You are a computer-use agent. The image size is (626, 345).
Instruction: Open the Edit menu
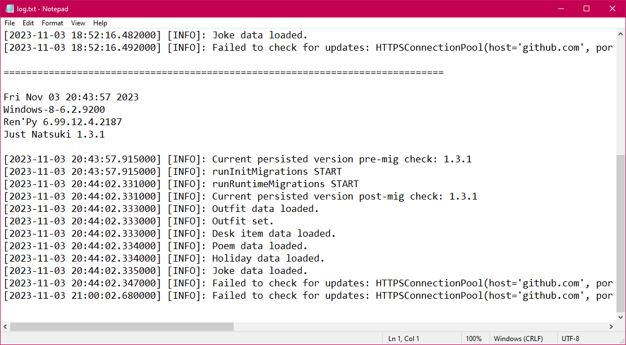click(x=28, y=23)
